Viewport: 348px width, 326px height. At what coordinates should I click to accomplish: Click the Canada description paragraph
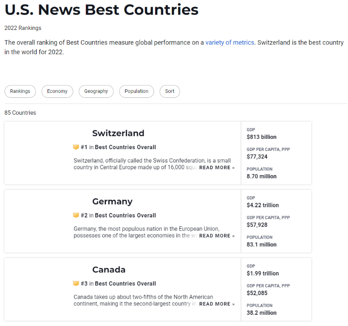click(143, 300)
